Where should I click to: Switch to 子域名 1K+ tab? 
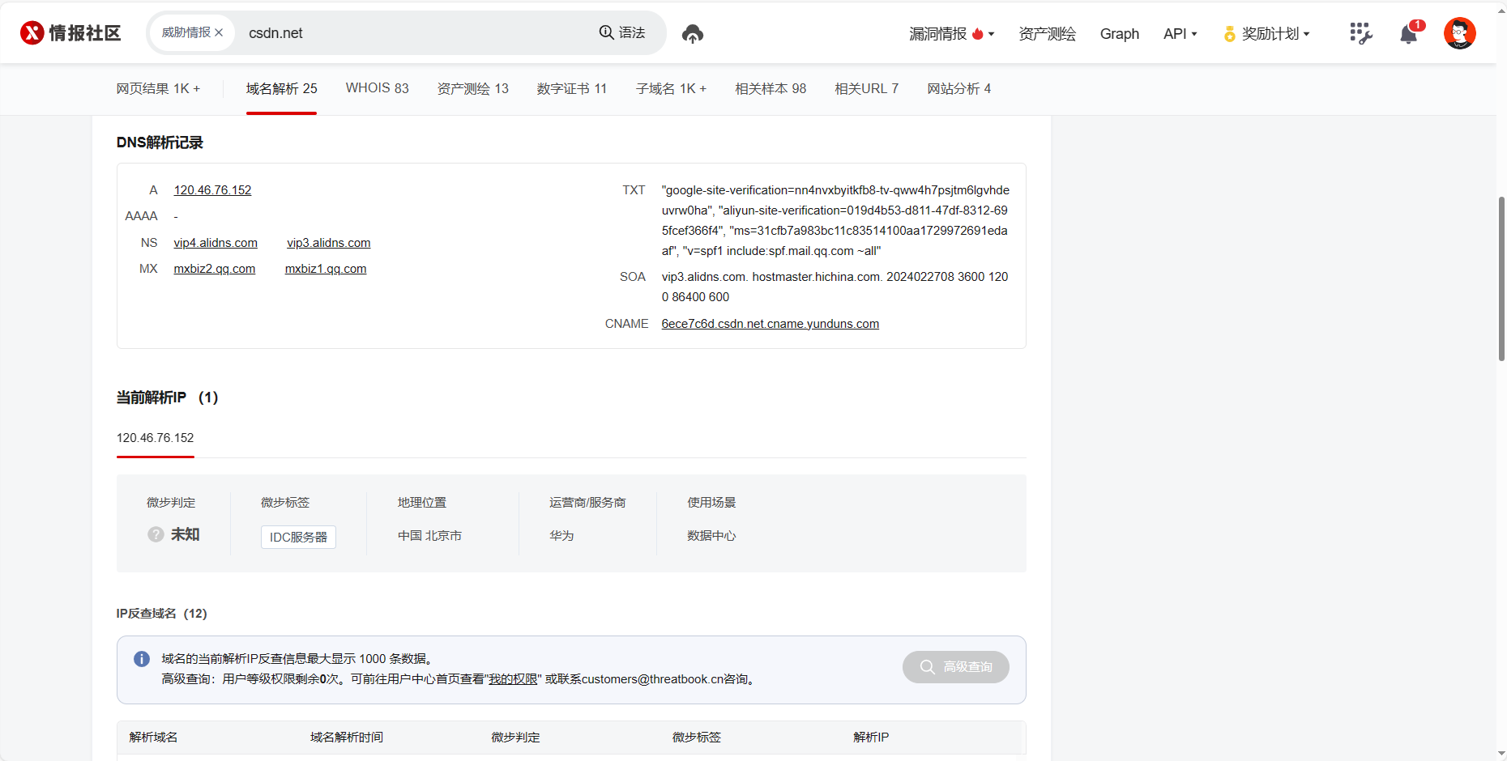pyautogui.click(x=672, y=88)
